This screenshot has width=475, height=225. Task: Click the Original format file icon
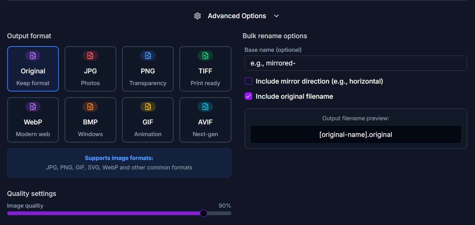tap(33, 55)
